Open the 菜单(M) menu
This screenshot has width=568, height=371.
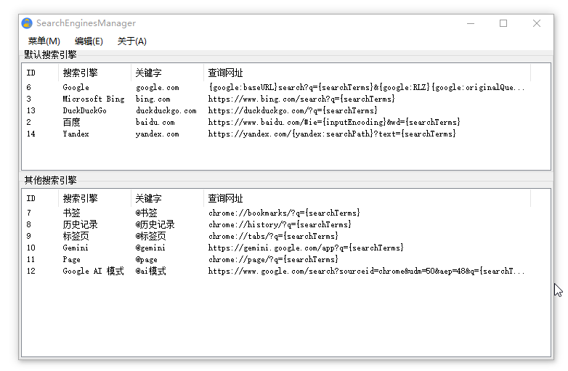pos(44,41)
